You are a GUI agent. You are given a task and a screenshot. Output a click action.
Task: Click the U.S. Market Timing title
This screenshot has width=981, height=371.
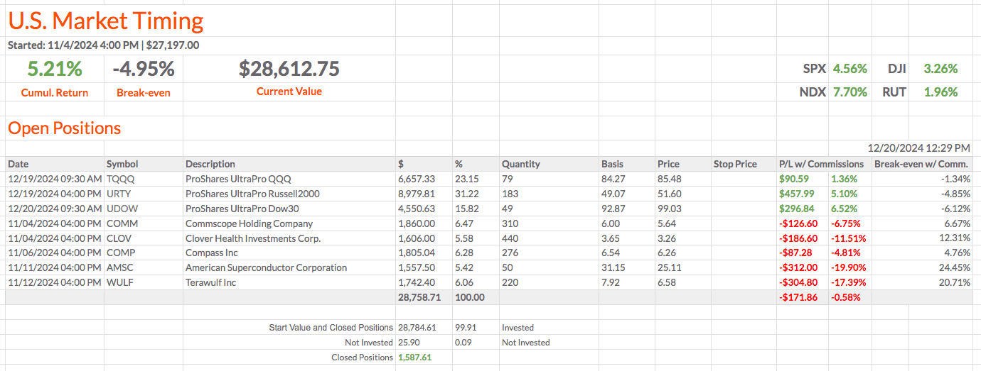point(106,21)
